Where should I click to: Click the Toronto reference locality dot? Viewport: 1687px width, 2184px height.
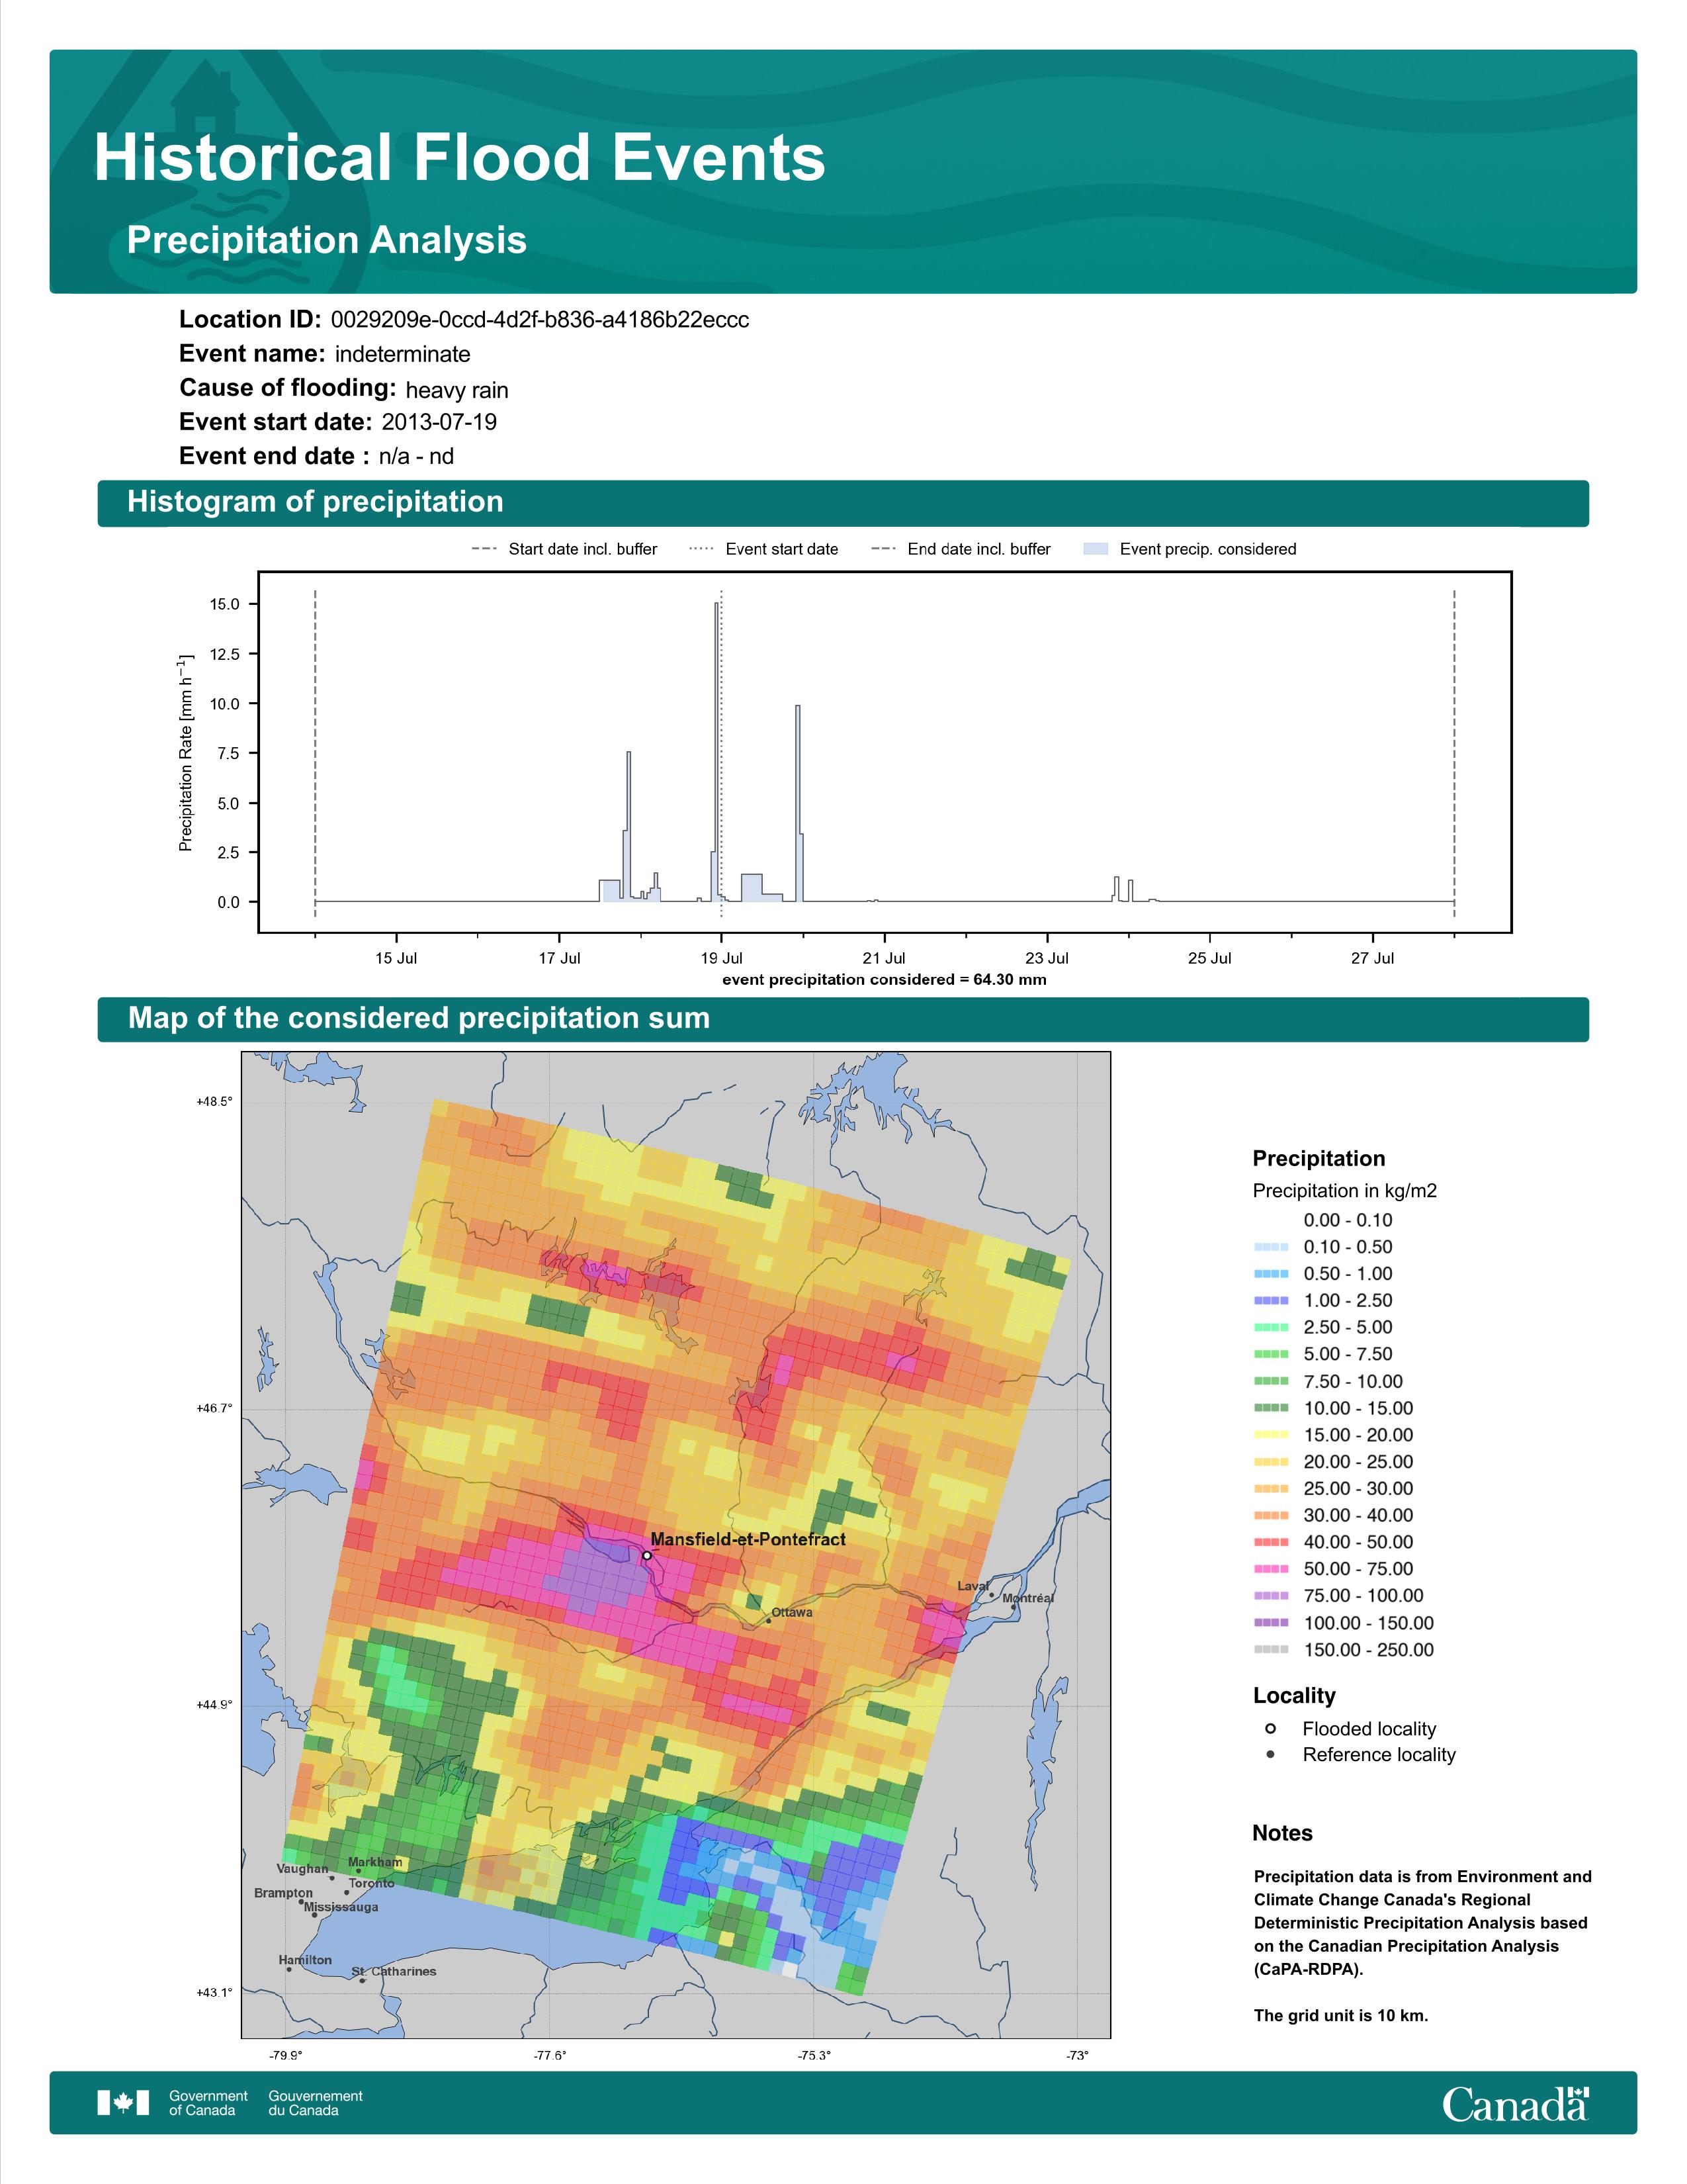pos(347,1892)
